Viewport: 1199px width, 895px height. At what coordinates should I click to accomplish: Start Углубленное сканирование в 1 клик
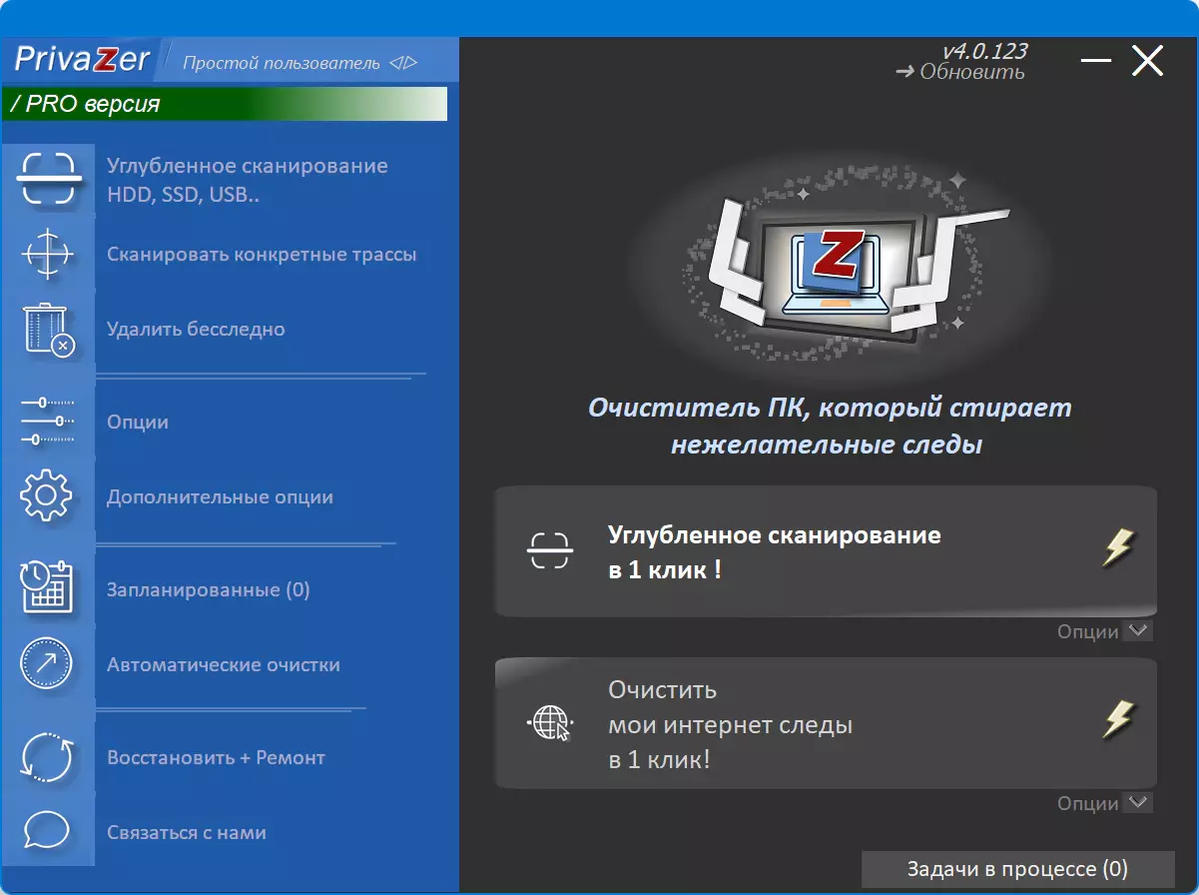pyautogui.click(x=826, y=551)
